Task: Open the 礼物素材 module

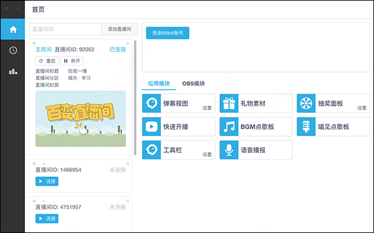Action: [x=256, y=103]
